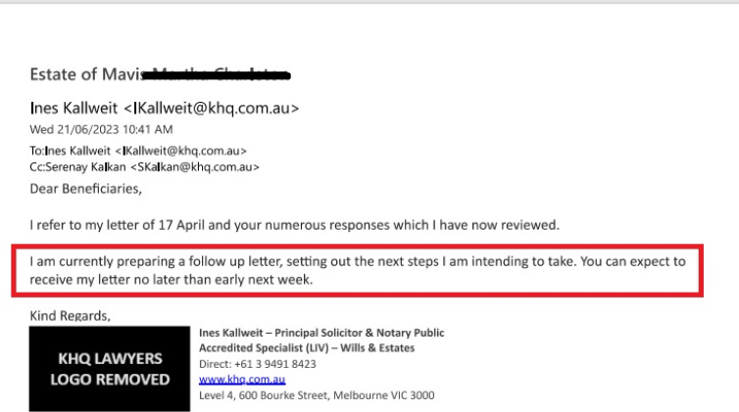Viewport: 739px width, 412px height.
Task: Click the 'To:' label in the header
Action: tap(37, 152)
